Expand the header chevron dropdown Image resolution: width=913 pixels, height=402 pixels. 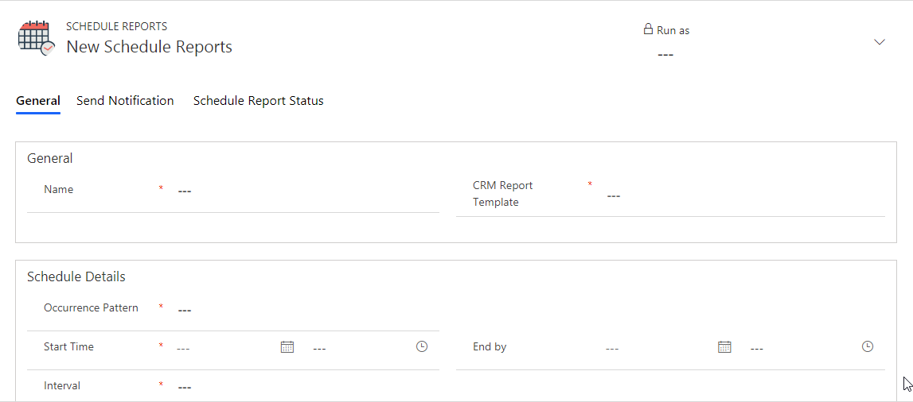pos(880,42)
